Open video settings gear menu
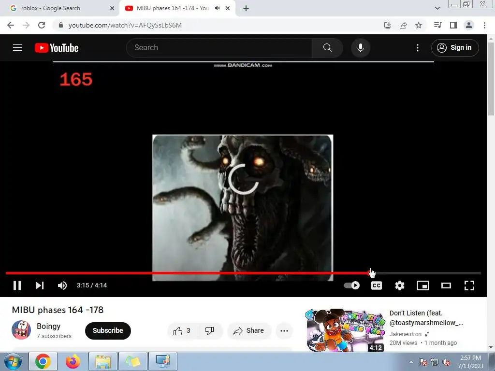Image resolution: width=495 pixels, height=371 pixels. pos(400,285)
